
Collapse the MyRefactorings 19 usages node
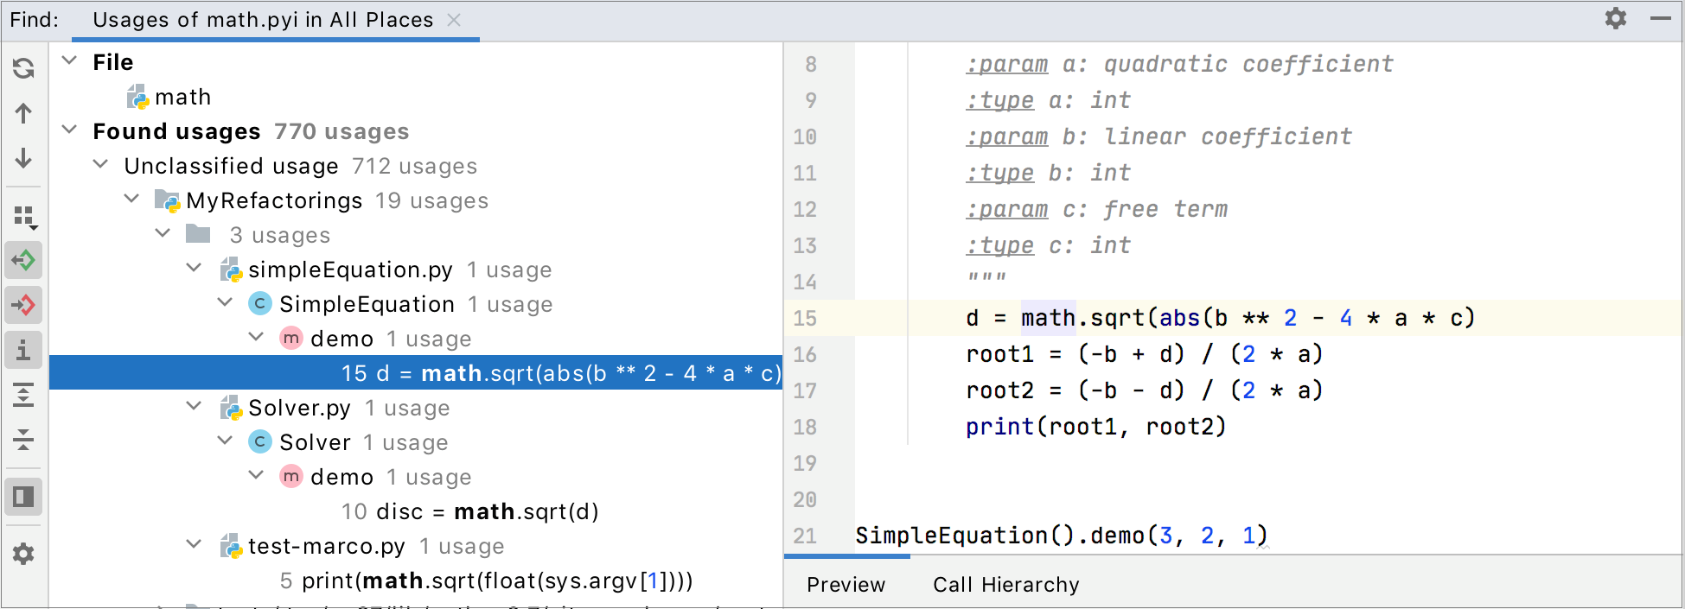(131, 200)
